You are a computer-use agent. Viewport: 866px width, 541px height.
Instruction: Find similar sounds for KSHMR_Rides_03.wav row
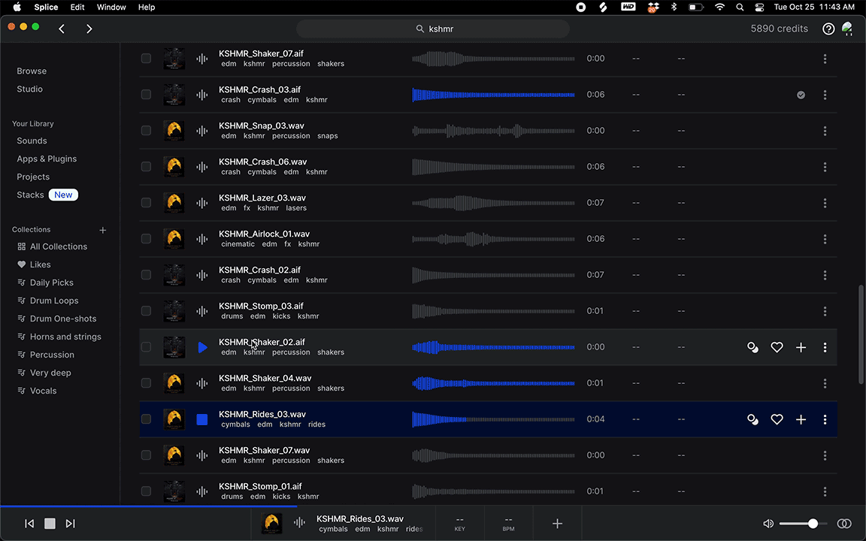[752, 419]
